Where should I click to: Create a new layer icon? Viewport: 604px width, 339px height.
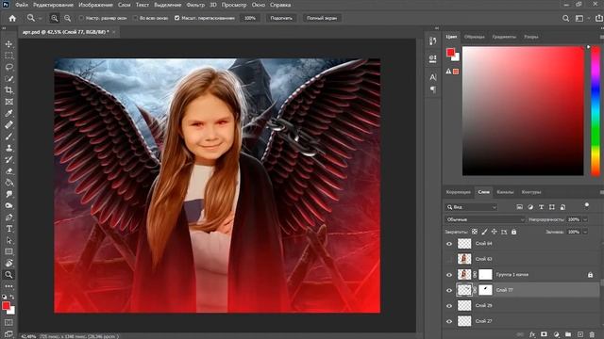(580, 334)
